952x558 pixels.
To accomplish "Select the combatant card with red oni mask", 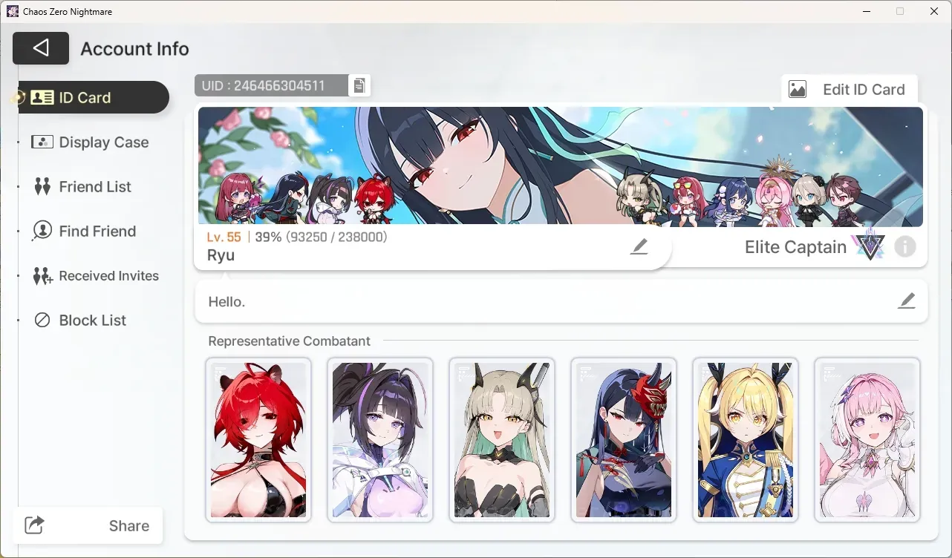I will 624,439.
